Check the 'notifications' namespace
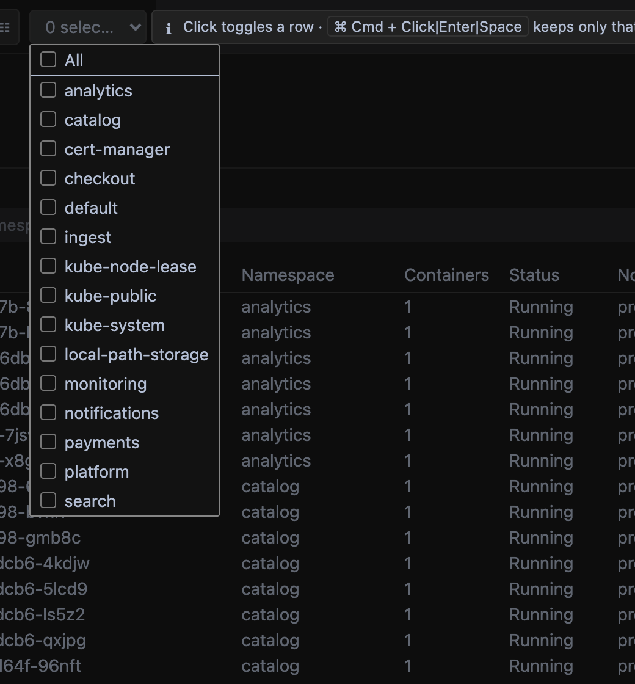This screenshot has height=684, width=635. (x=48, y=413)
